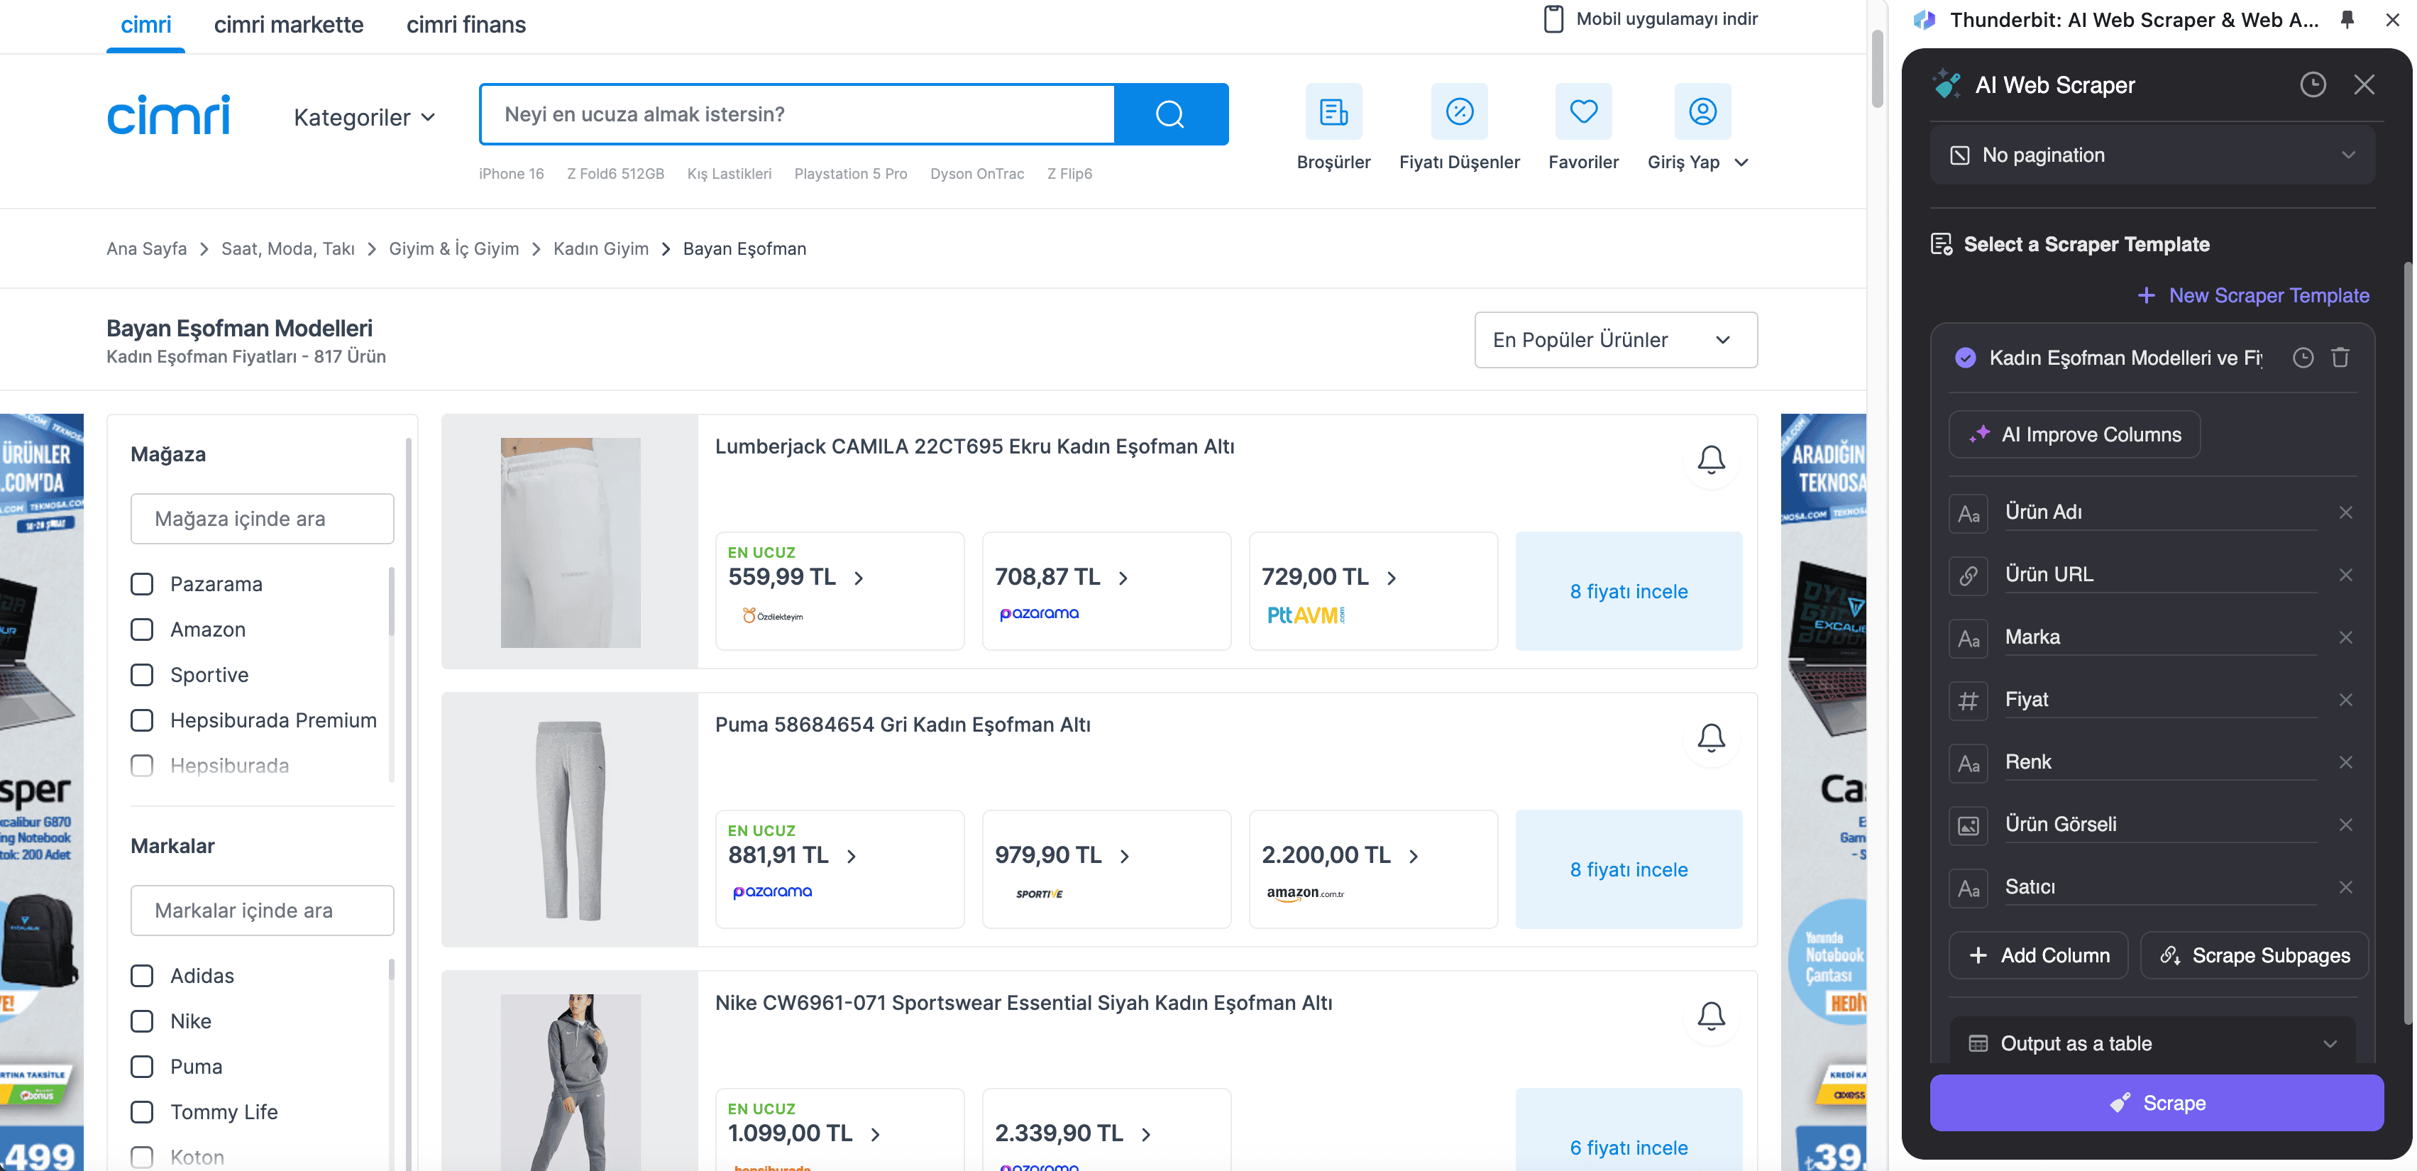
Task: Switch to the cimri markette tab
Action: coord(288,26)
